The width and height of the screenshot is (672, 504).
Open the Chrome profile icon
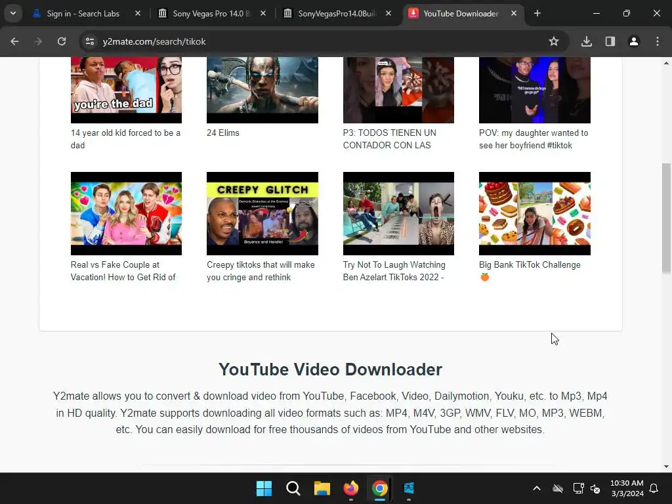pyautogui.click(x=634, y=41)
